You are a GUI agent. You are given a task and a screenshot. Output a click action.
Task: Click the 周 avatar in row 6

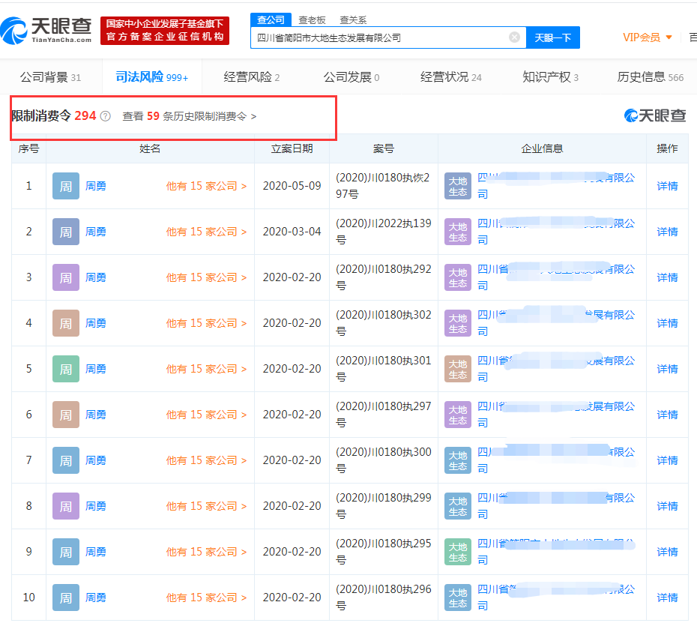[66, 415]
